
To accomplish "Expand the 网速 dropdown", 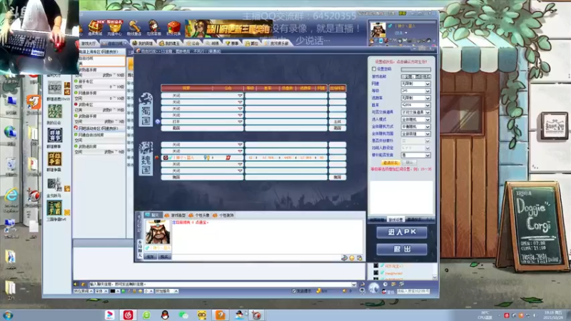I will [x=415, y=83].
